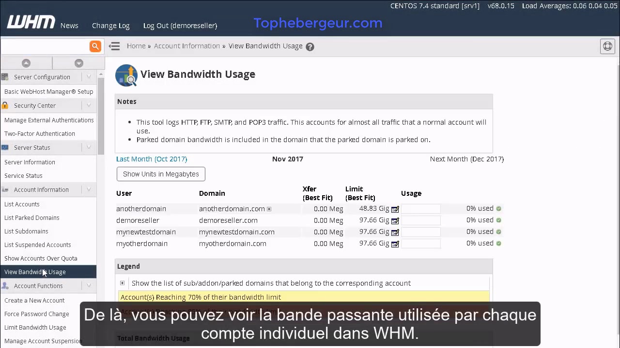
Task: Expand the Security Center section
Action: click(x=89, y=105)
